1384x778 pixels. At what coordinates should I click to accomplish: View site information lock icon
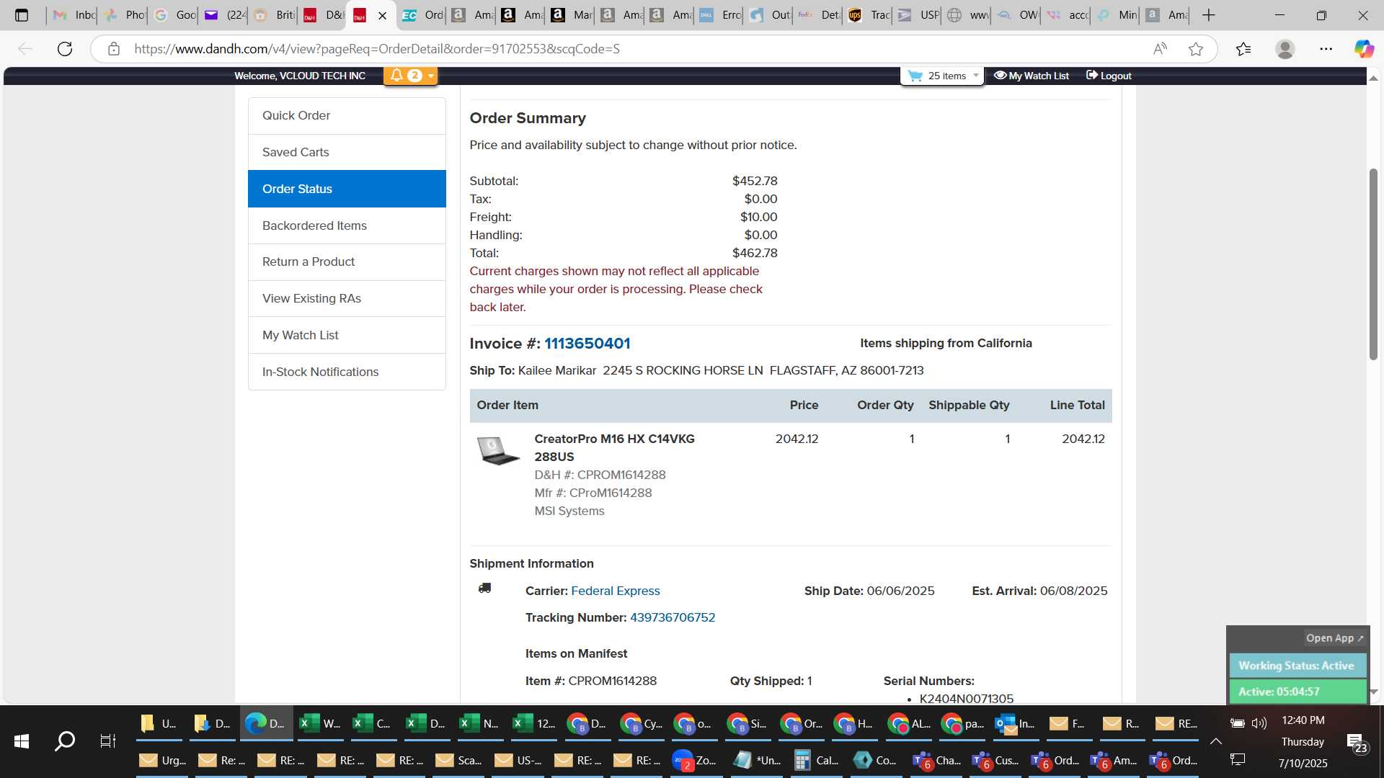[113, 49]
